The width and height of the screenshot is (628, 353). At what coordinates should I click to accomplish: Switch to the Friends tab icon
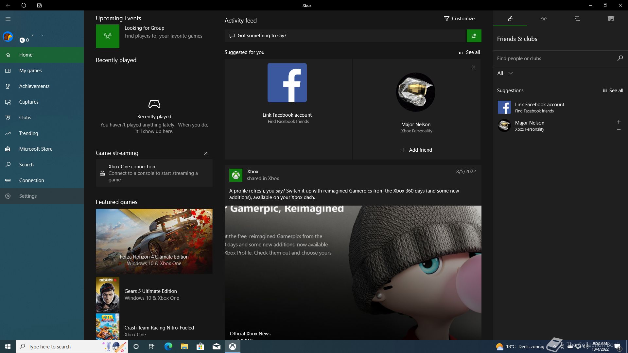pyautogui.click(x=510, y=19)
